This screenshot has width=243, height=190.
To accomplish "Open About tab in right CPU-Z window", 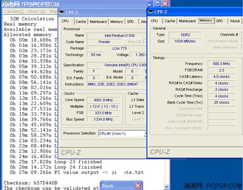I will point(235,21).
